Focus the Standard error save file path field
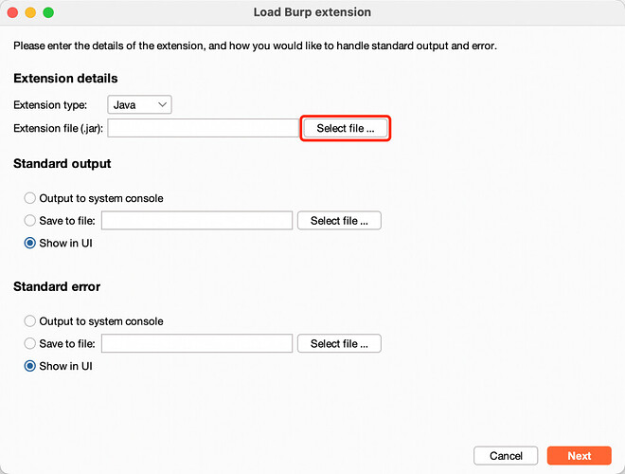 pyautogui.click(x=196, y=344)
